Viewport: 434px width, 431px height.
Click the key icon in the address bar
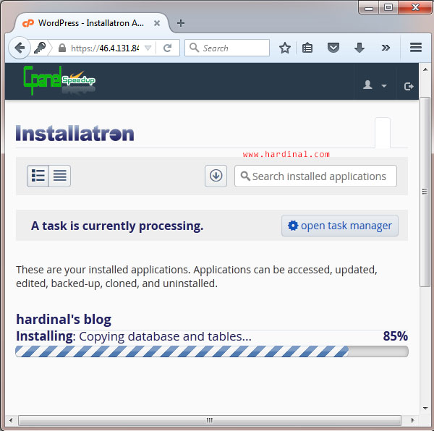[40, 48]
